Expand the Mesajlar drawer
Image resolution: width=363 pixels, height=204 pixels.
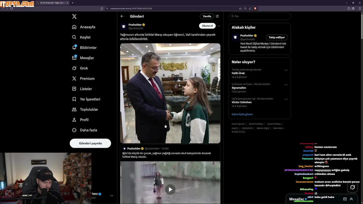tap(351, 199)
